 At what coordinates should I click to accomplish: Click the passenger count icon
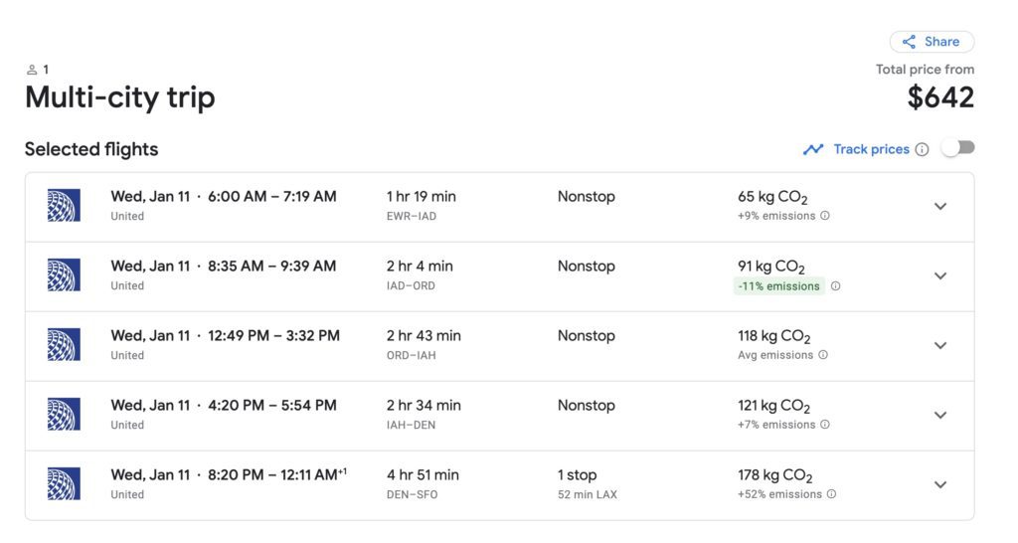[x=32, y=70]
